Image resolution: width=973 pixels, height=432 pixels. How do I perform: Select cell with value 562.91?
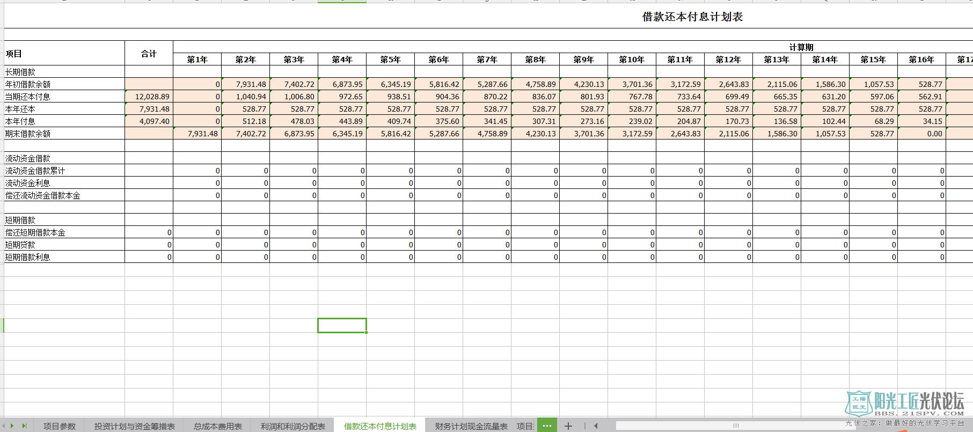click(921, 97)
